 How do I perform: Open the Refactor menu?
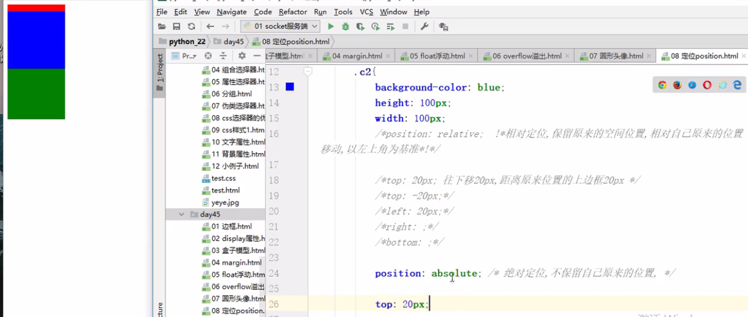tap(293, 12)
